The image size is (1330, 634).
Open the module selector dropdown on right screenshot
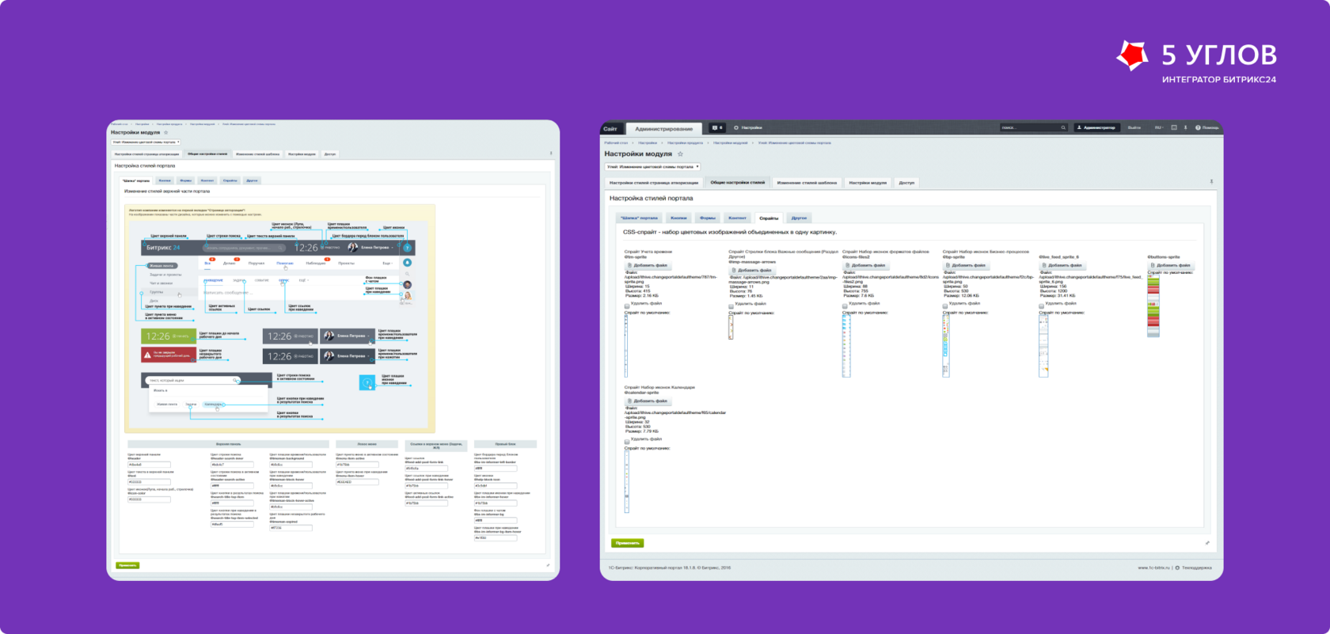click(x=652, y=167)
